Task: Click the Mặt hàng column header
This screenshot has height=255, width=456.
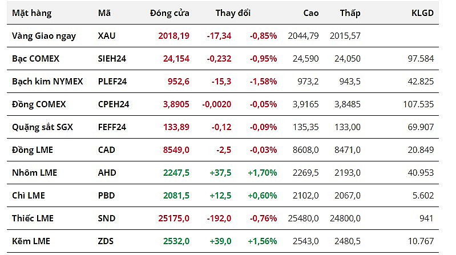Action: click(x=32, y=13)
